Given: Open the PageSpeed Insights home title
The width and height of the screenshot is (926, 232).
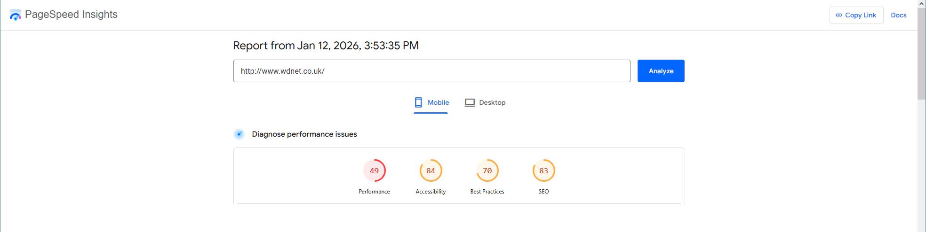Looking at the screenshot, I should 71,15.
